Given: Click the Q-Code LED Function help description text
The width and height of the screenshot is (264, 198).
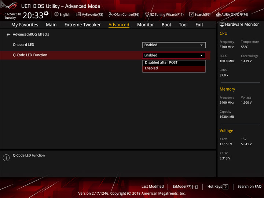Looking at the screenshot, I should coord(29,155).
